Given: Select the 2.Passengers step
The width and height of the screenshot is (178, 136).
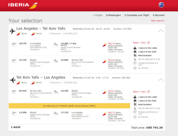Looking at the screenshot, I should pos(113,15).
